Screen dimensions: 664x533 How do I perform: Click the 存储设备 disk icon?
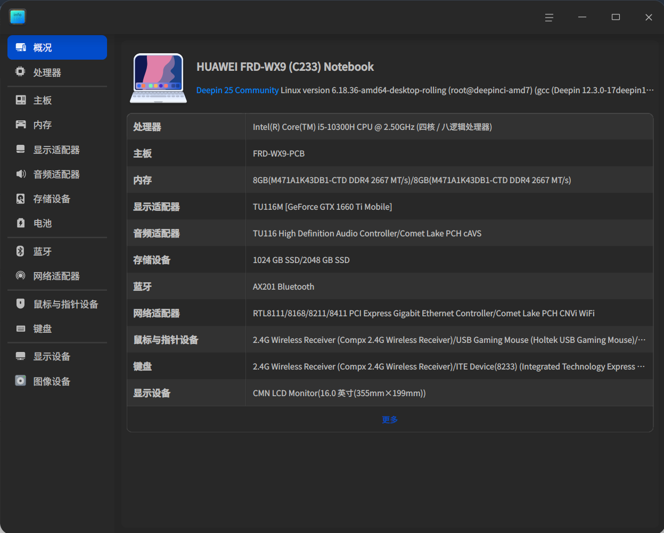click(21, 199)
